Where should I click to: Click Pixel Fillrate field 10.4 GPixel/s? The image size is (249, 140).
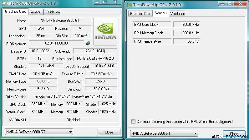click(x=43, y=74)
